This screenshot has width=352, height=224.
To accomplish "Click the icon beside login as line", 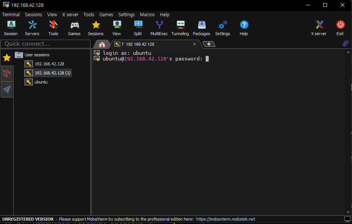I will pos(97,53).
